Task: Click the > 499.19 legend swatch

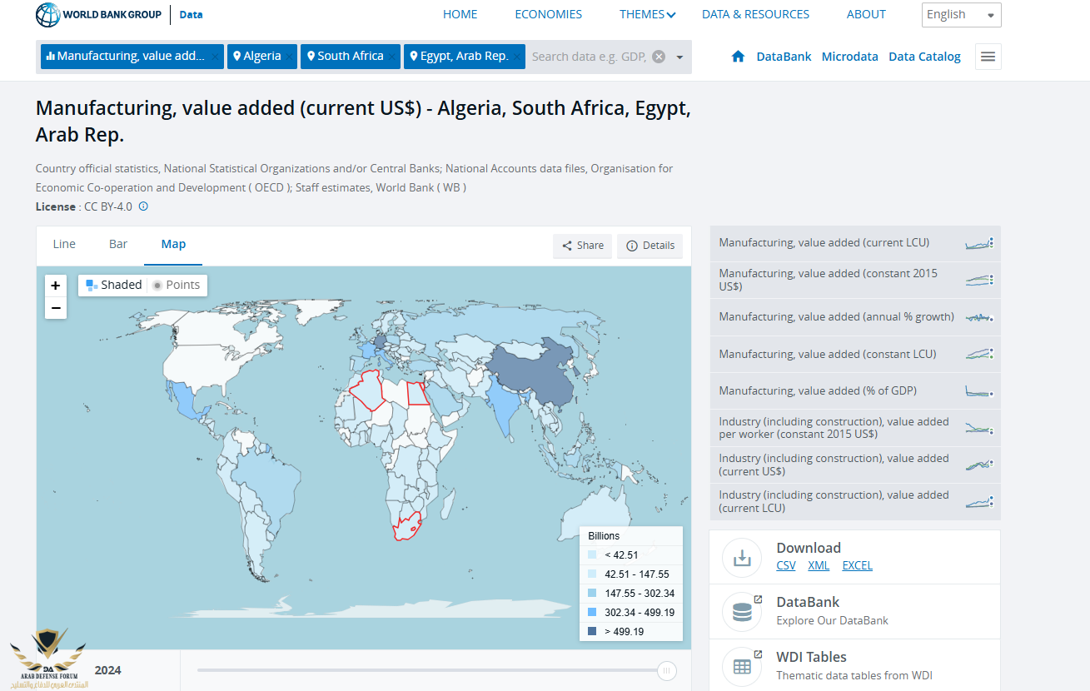Action: tap(592, 632)
